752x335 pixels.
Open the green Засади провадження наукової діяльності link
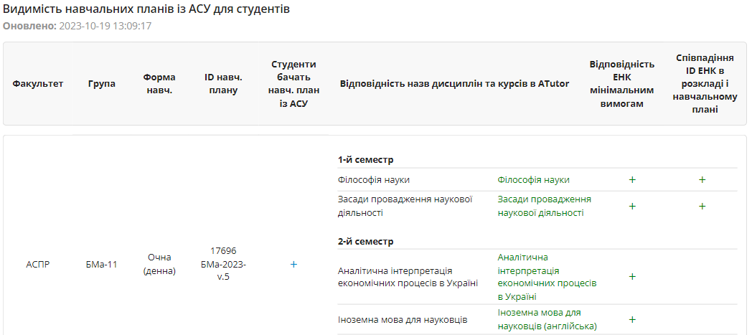pos(544,206)
